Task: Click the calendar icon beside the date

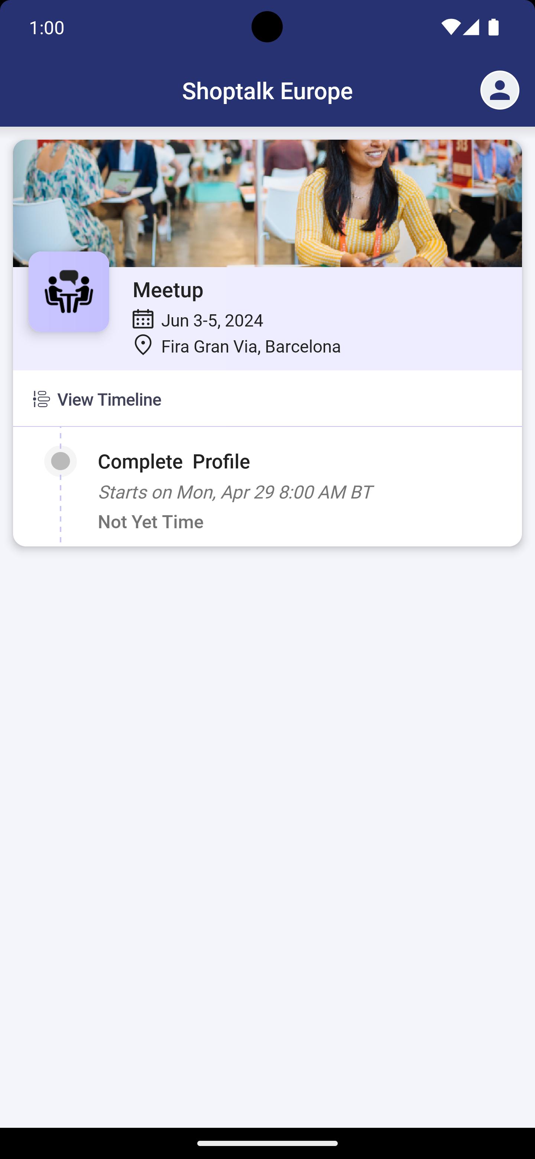Action: (x=143, y=319)
